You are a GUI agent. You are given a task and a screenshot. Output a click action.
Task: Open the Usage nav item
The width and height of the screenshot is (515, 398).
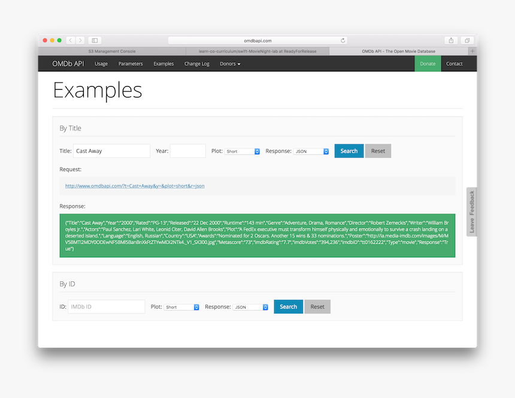101,63
